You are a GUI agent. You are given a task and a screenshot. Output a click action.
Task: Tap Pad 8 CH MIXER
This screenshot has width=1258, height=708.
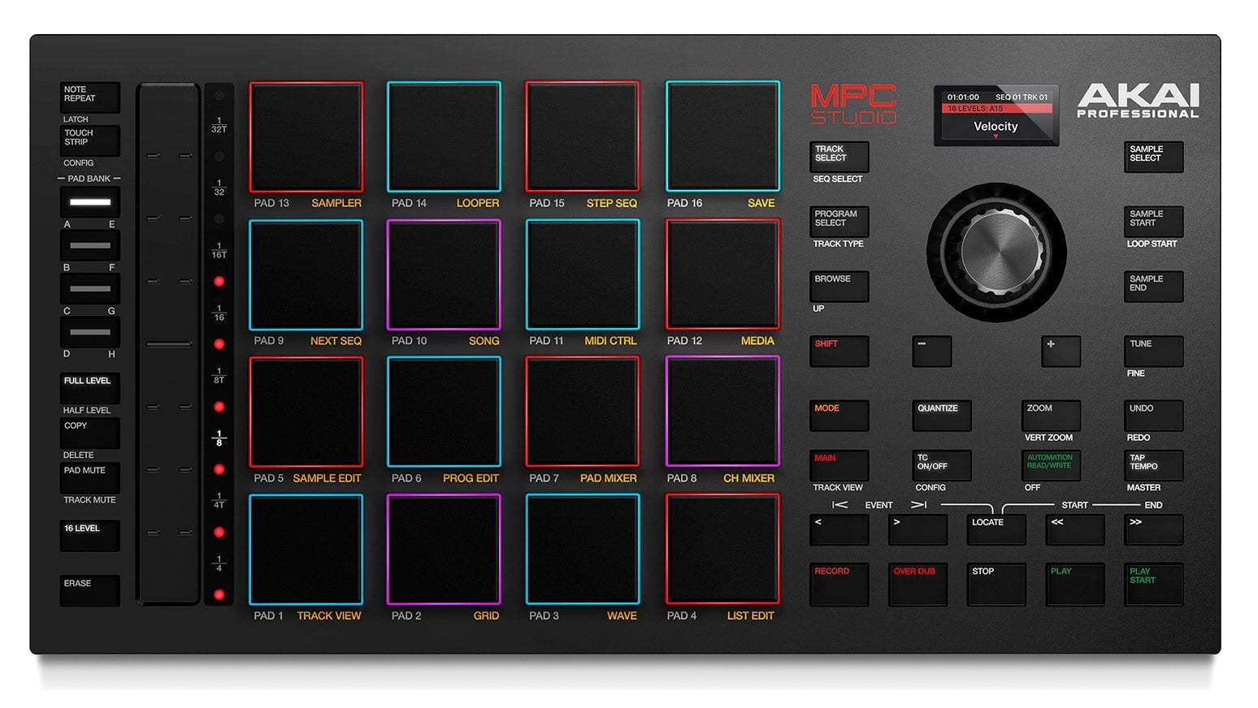722,412
